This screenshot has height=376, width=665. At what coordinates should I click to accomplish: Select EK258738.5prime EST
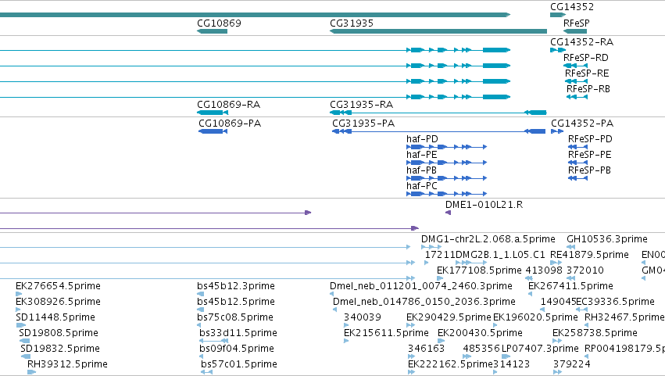(595, 333)
